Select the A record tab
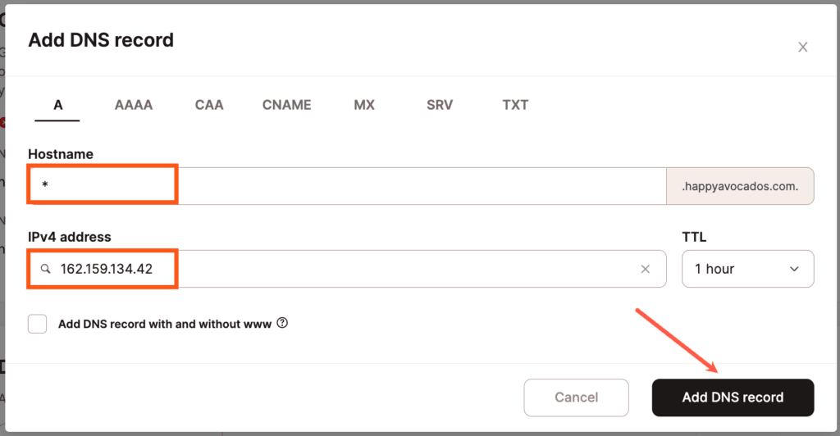This screenshot has height=436, width=840. pos(58,105)
